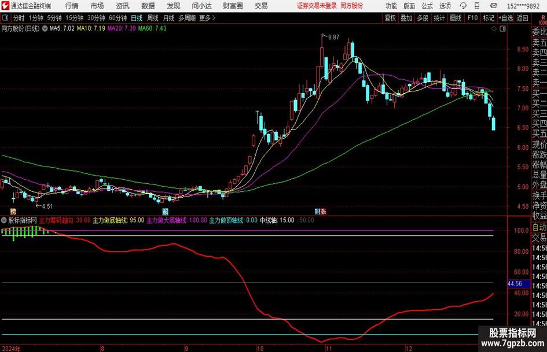
Task: Open the 选项 menu
Action: coord(445,6)
